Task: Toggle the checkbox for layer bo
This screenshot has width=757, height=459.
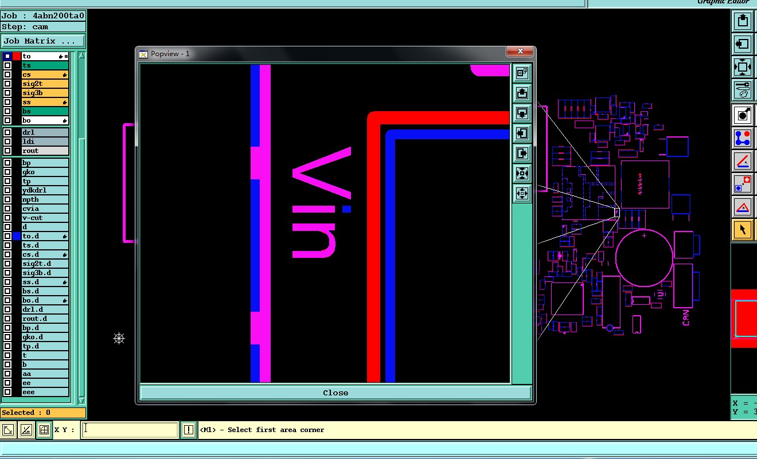Action: tap(7, 120)
